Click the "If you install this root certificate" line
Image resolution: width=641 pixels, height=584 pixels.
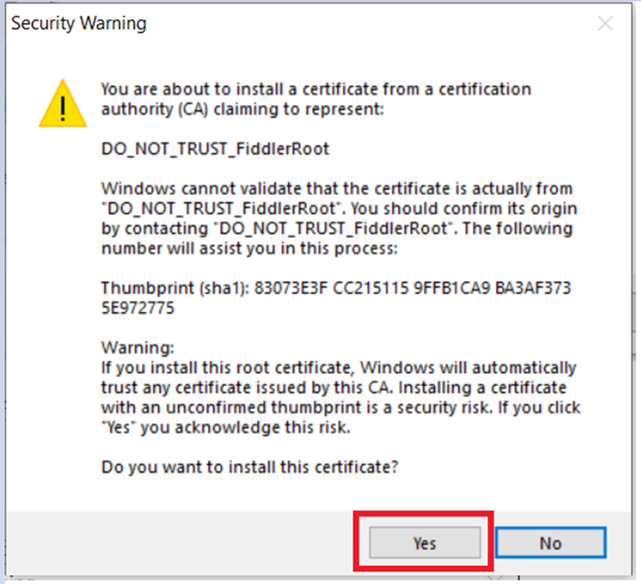coord(339,368)
